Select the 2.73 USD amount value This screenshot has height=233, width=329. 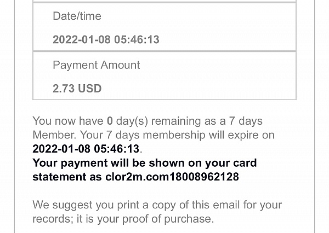[77, 89]
